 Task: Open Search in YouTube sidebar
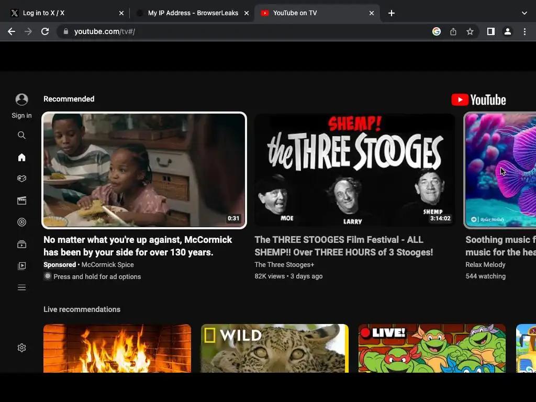[x=21, y=135]
